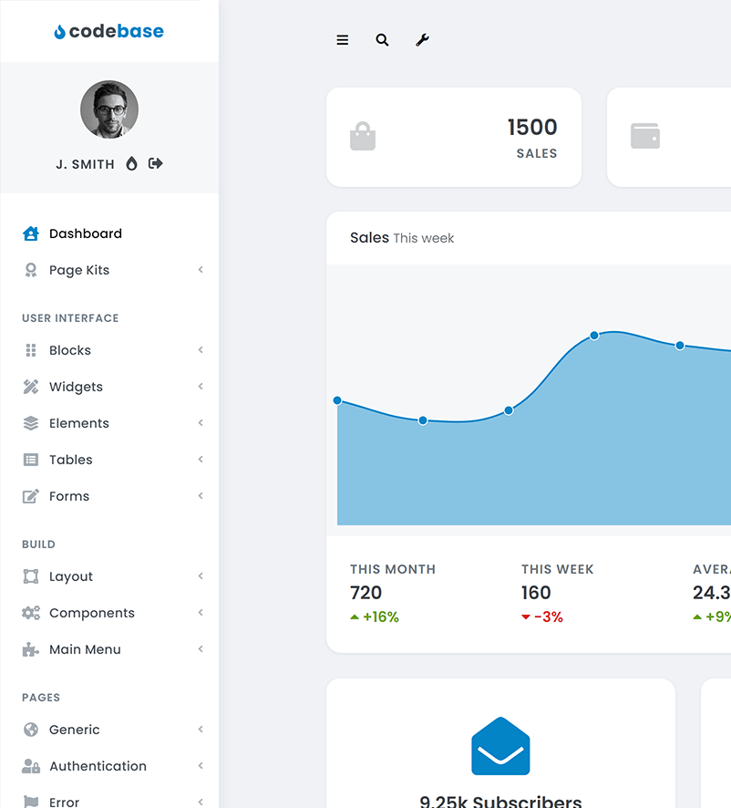Select Authentication in the sidebar

click(x=98, y=766)
